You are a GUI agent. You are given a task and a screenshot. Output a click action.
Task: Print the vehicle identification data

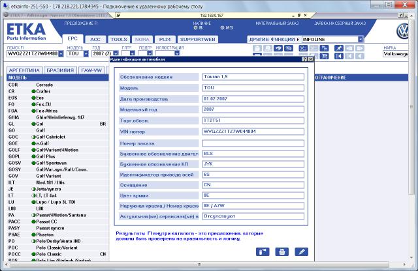[x=281, y=251]
